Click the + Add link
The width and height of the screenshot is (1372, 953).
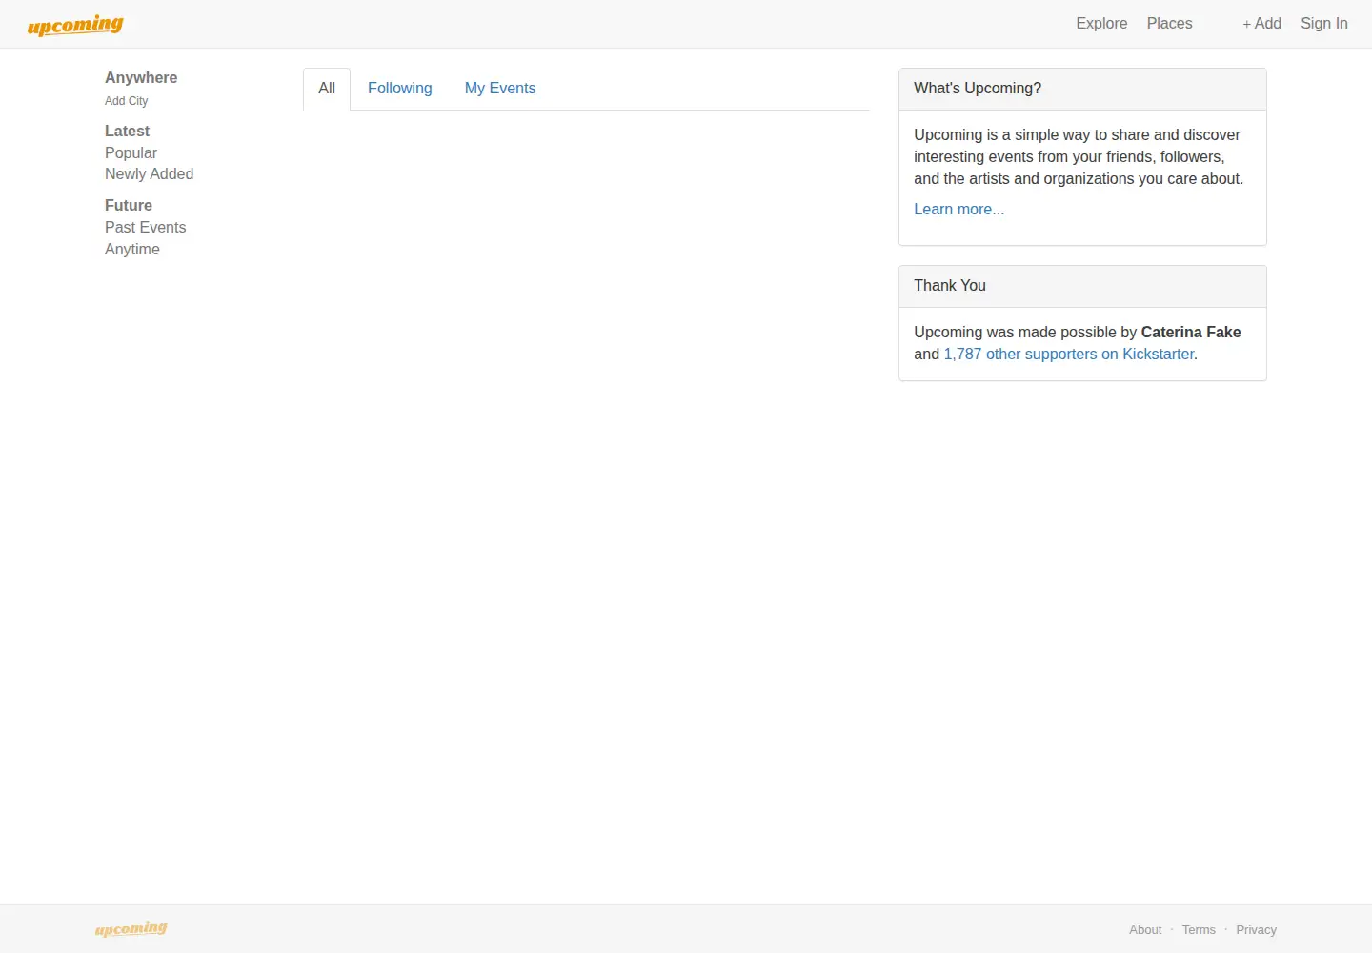coord(1261,24)
